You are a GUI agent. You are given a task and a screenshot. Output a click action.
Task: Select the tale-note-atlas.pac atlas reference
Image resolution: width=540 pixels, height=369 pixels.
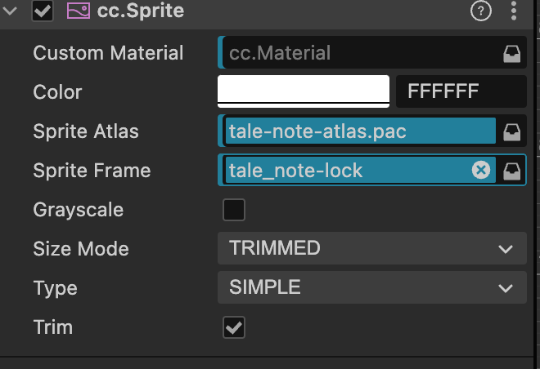pyautogui.click(x=358, y=131)
